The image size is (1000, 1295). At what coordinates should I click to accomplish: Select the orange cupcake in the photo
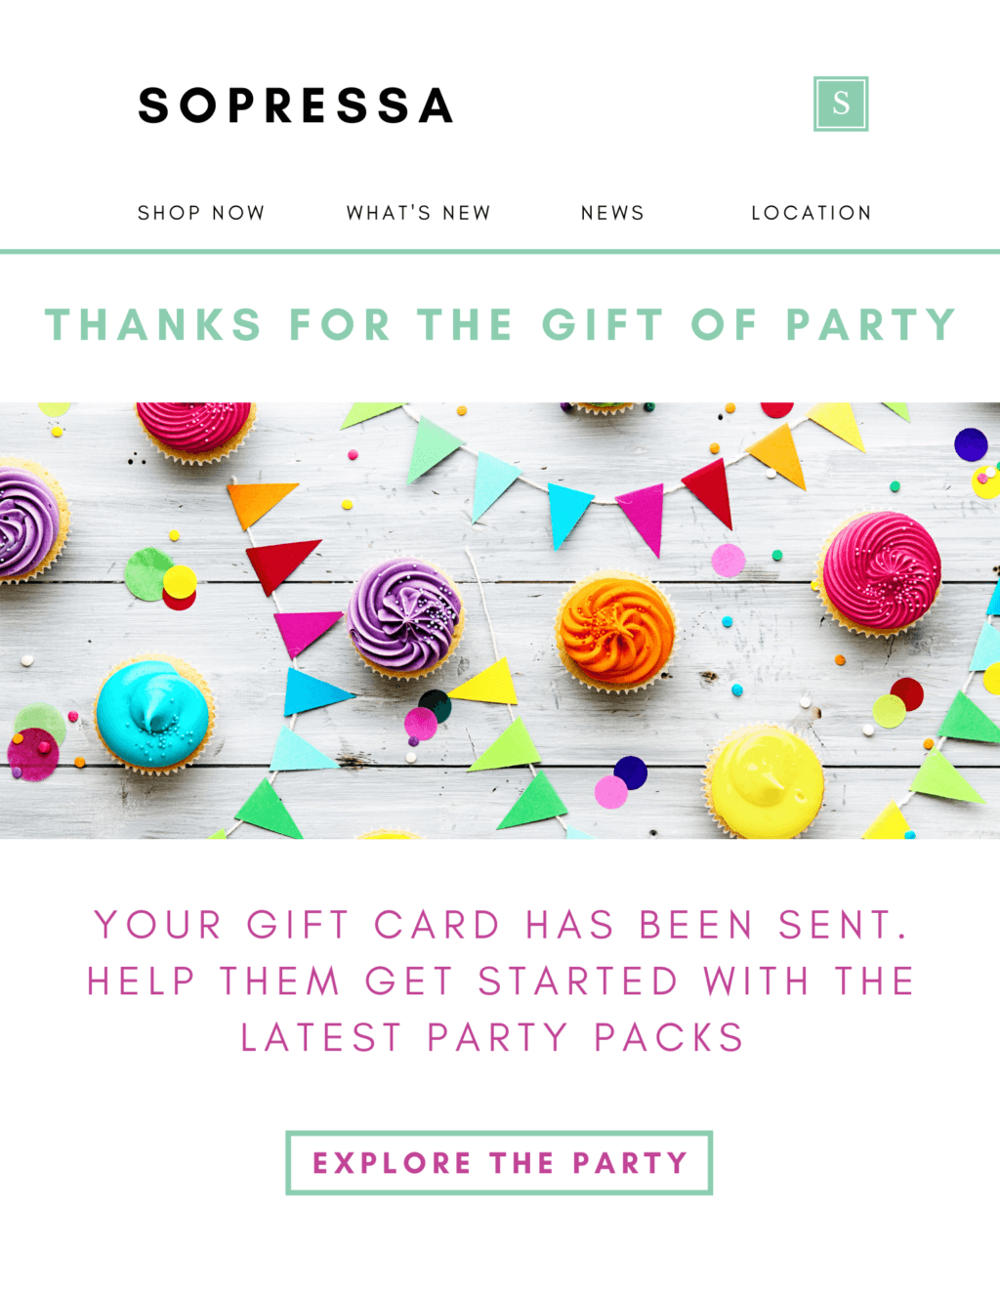[615, 630]
